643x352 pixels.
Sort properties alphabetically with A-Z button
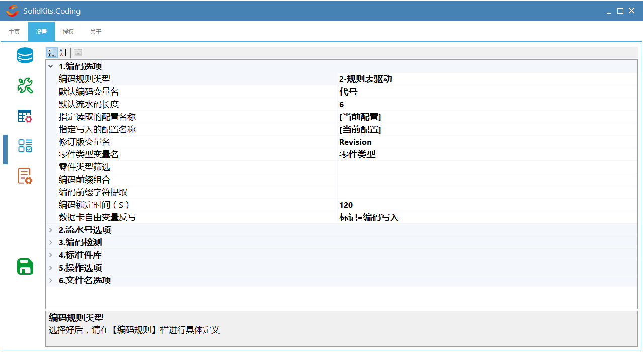coord(63,52)
